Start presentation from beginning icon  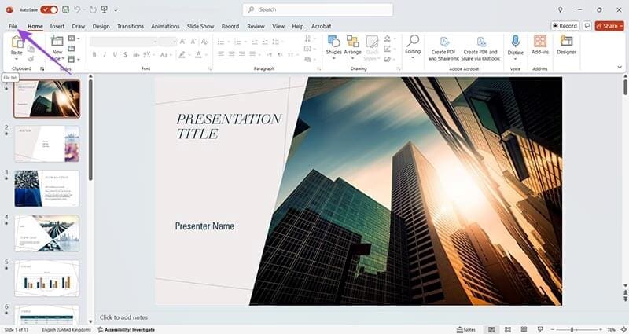(105, 9)
